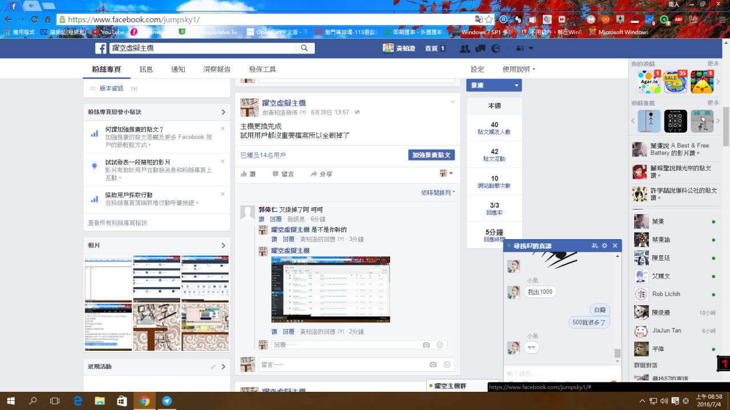Open the post options chevron
730x410 pixels.
[453, 102]
